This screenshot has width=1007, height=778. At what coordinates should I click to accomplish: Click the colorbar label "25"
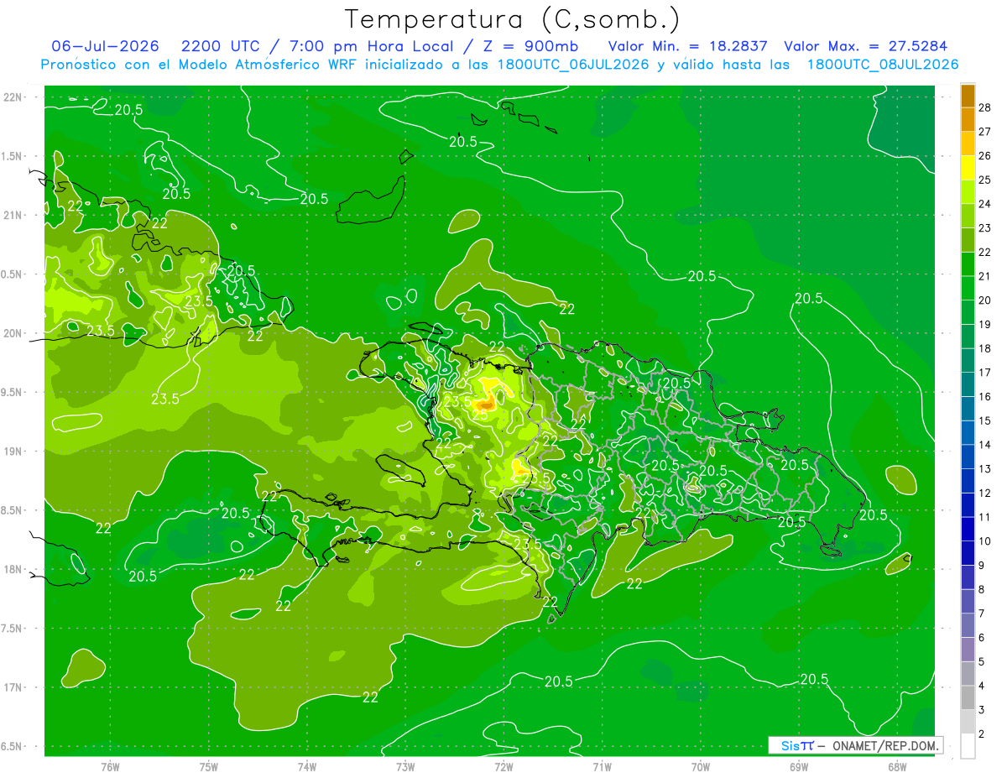click(985, 180)
